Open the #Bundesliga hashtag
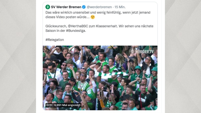Screen dimensions: 201x113 76,31
